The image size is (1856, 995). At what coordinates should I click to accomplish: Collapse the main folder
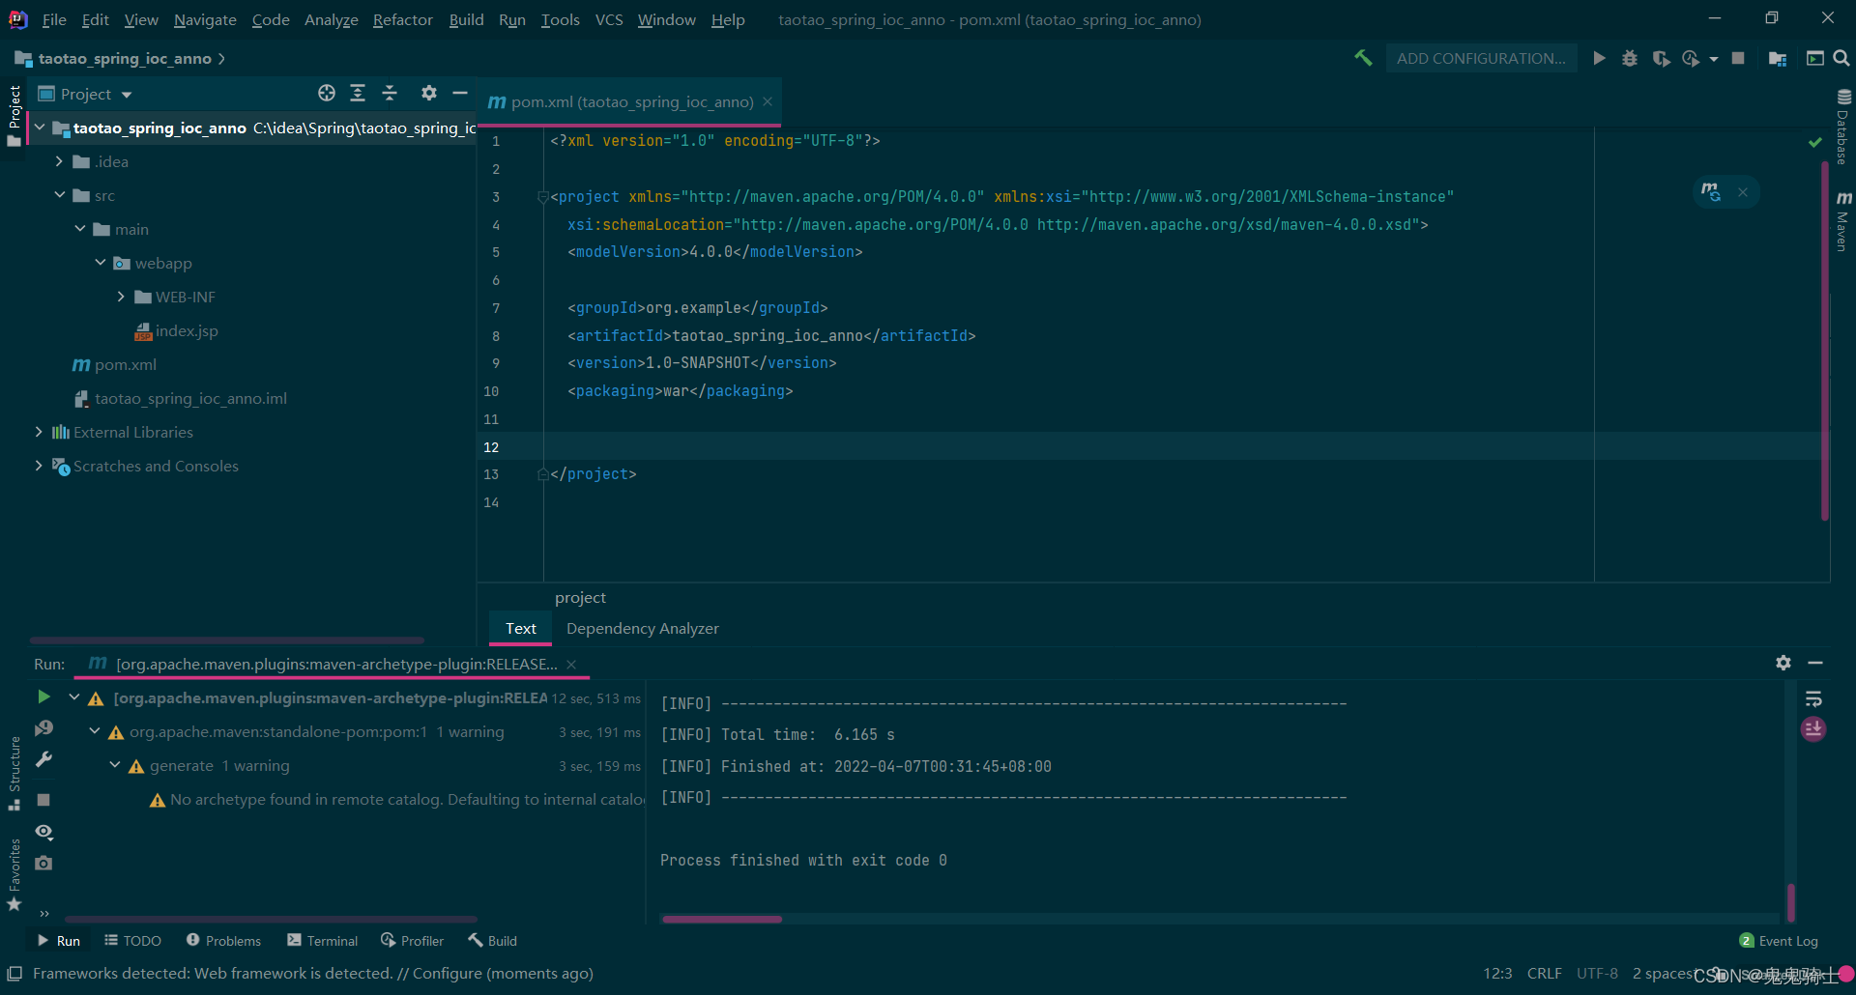coord(80,229)
